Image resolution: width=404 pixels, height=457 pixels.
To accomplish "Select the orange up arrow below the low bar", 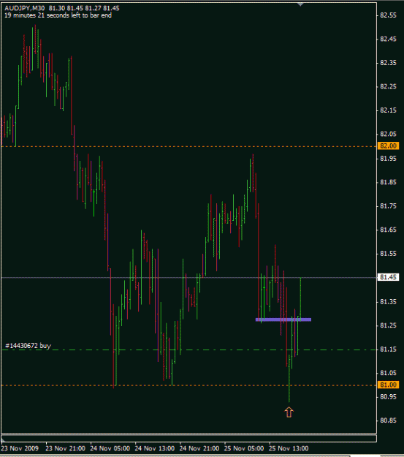I will [289, 412].
